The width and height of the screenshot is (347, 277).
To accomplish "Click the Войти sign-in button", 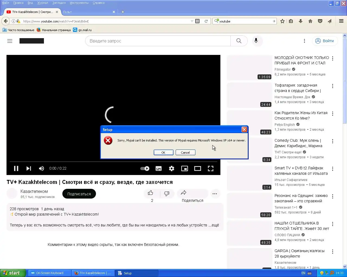I will pyautogui.click(x=325, y=41).
